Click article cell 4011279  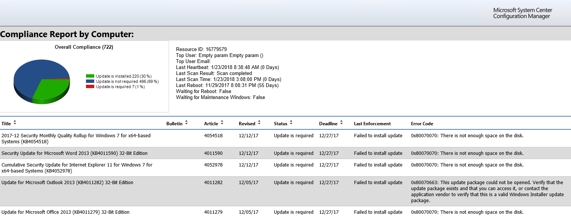click(213, 212)
